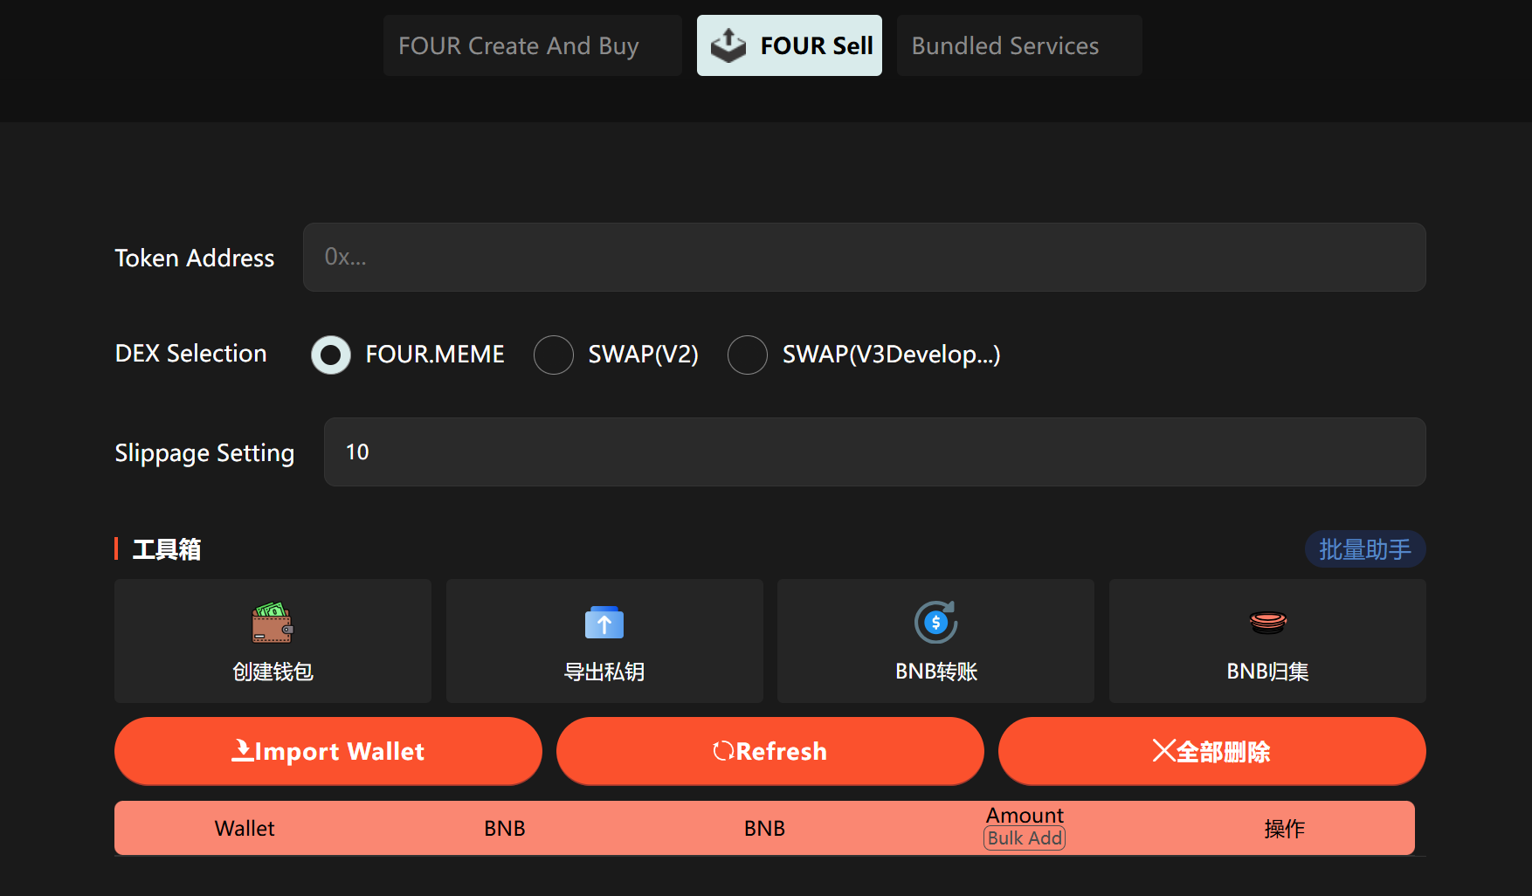Image resolution: width=1532 pixels, height=896 pixels.
Task: Click the wallet icon for 创建钱包
Action: tap(273, 623)
